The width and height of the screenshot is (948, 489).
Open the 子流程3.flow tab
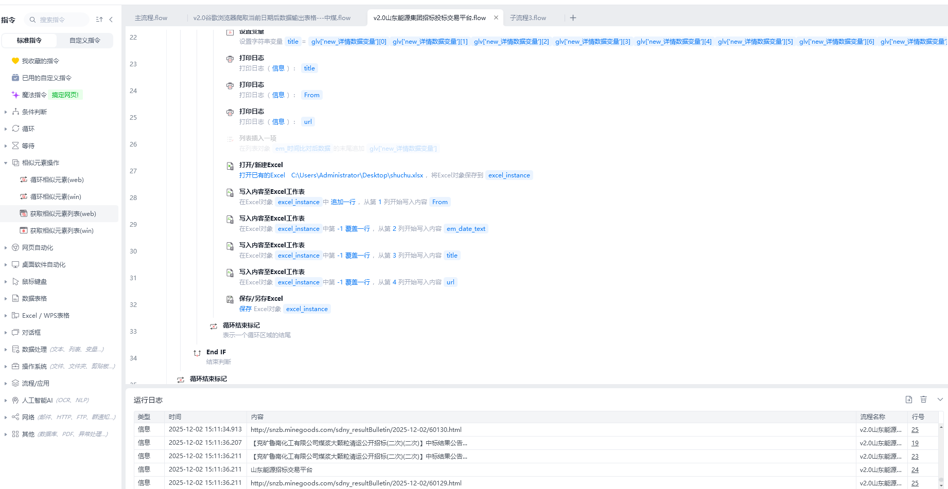528,17
